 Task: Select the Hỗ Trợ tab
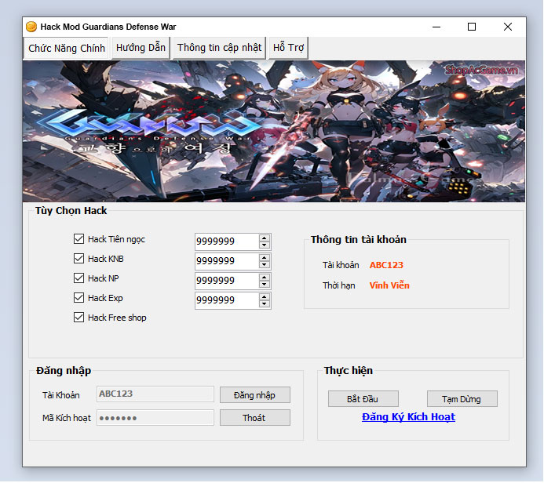[x=288, y=48]
